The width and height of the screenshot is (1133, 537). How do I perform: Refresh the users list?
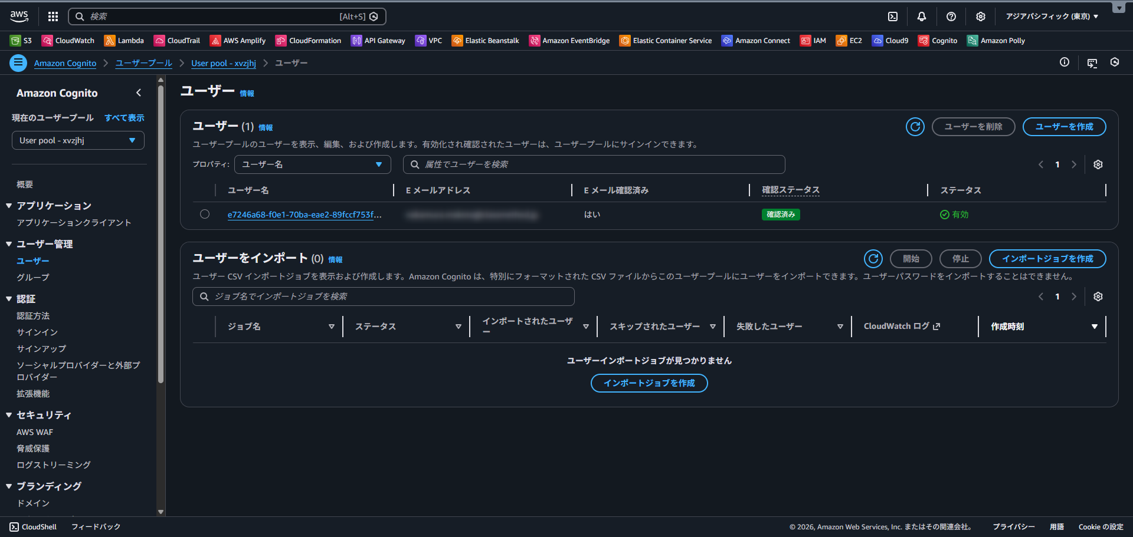pos(915,127)
